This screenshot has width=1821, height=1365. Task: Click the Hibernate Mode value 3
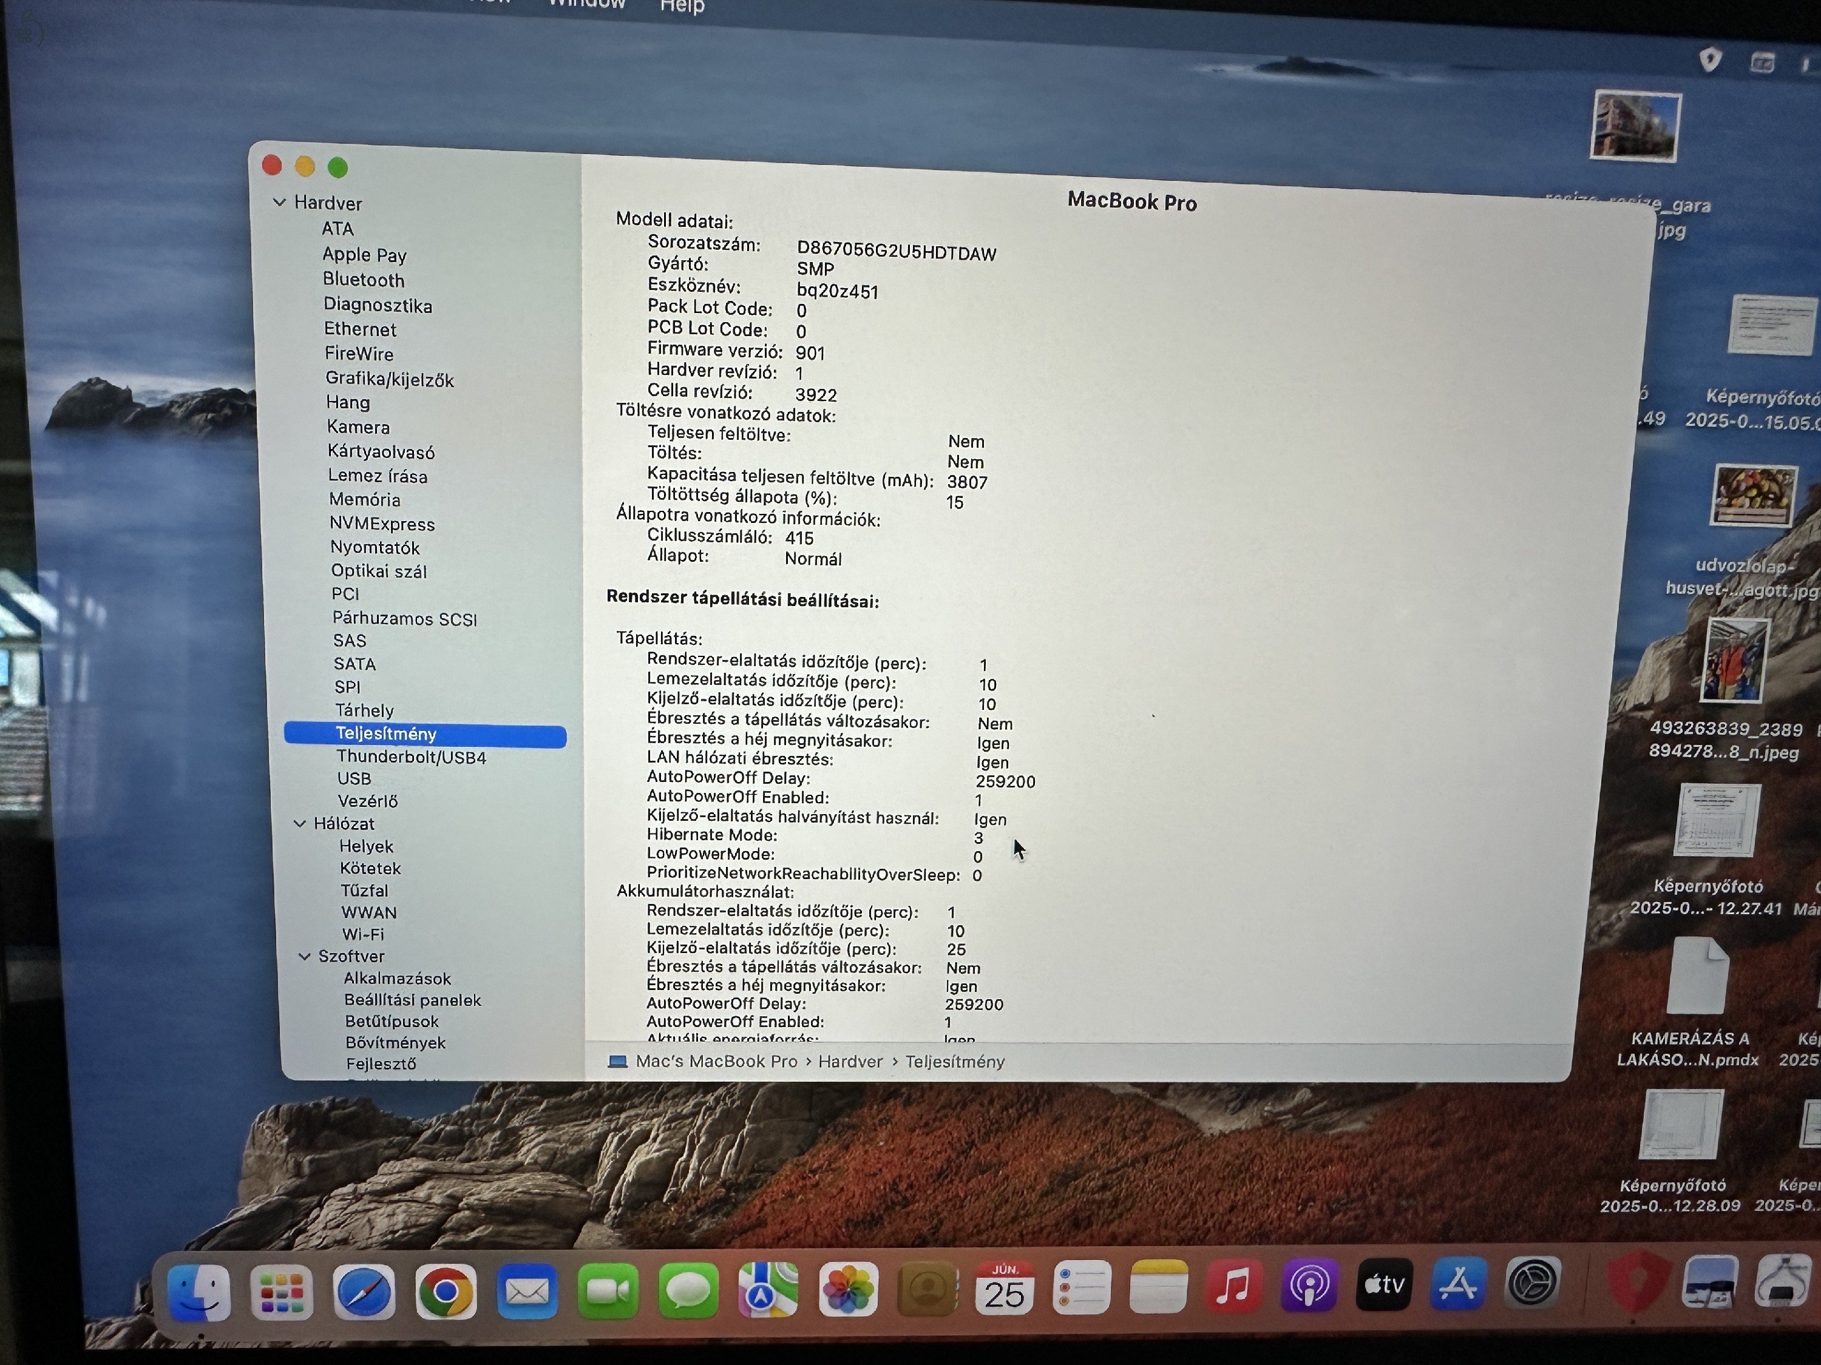click(x=978, y=838)
